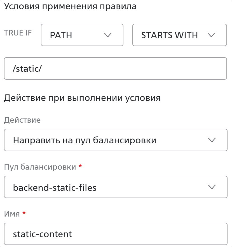The image size is (232, 247).
Task: Click the TRUE IF label
Action: (x=18, y=33)
